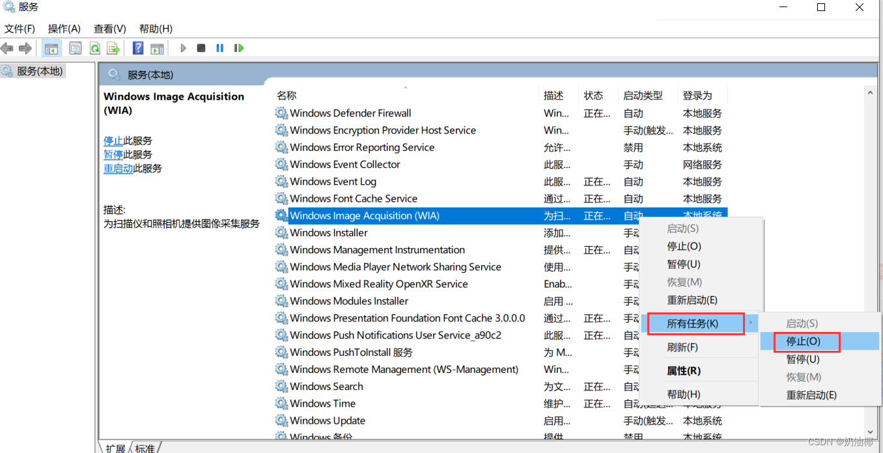Click gear icon of Windows Installer row
Viewport: 883px width, 453px height.
(281, 232)
